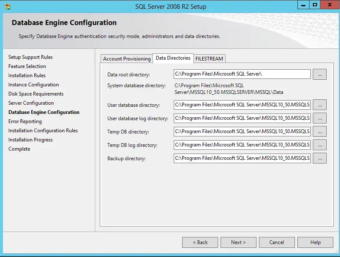Browse for Temp DB directory
340x257 pixels.
pos(320,131)
